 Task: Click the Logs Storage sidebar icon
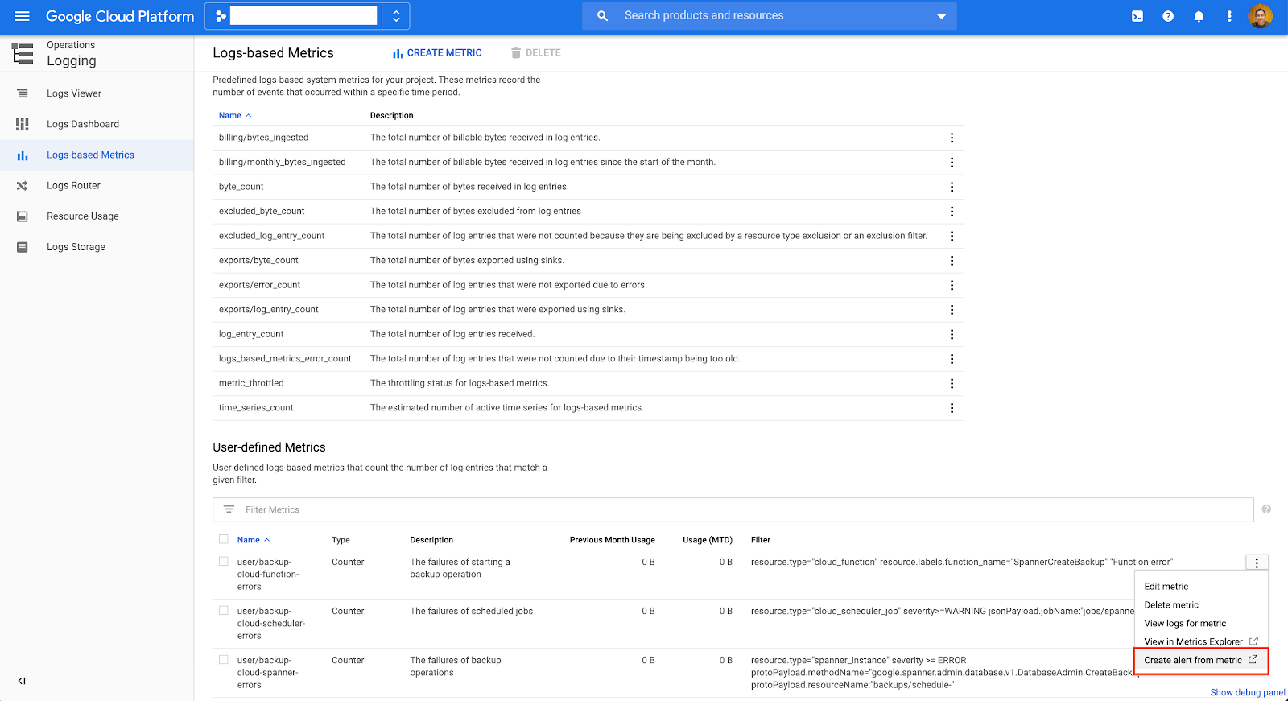point(23,247)
